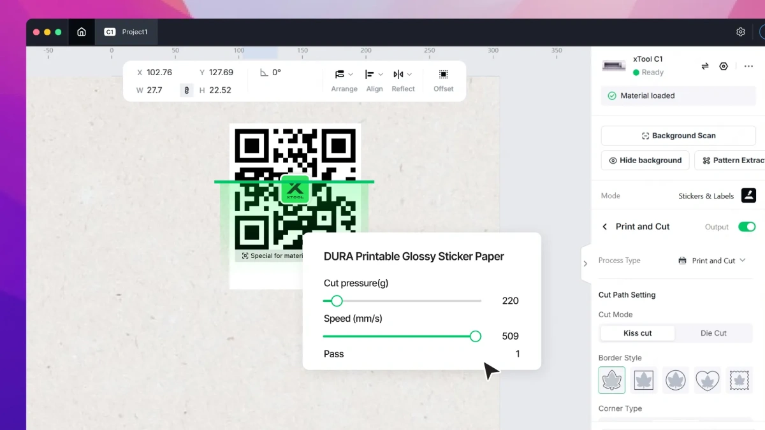Click the Cut pressure slider handle

(337, 301)
